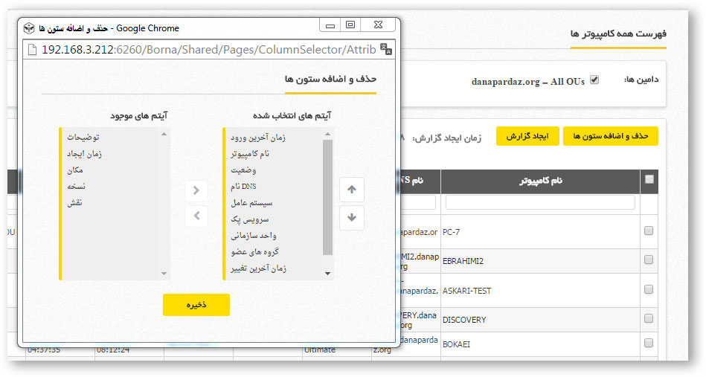
Task: Check the BOKAEI row checkbox
Action: click(x=649, y=343)
